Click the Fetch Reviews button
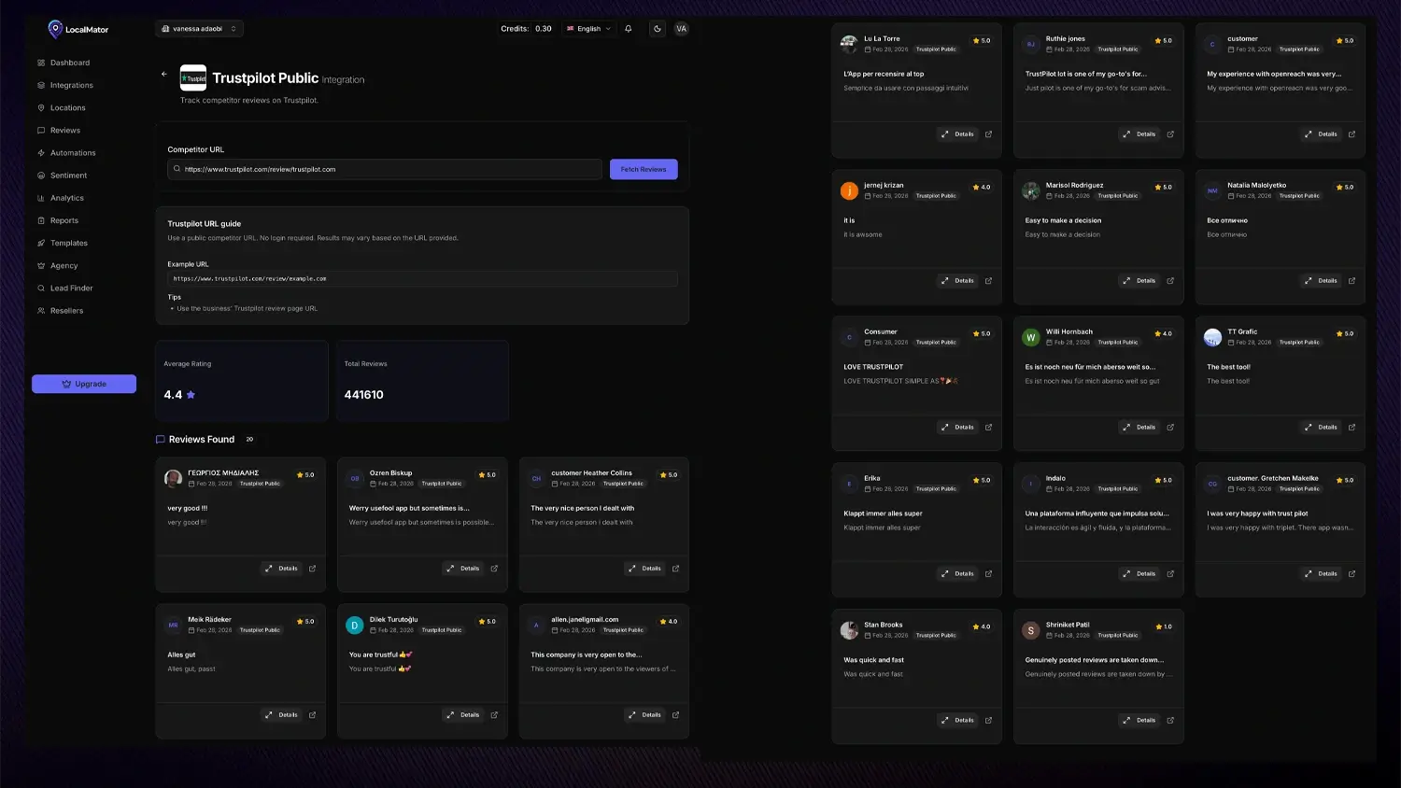Image resolution: width=1401 pixels, height=788 pixels. pos(644,169)
